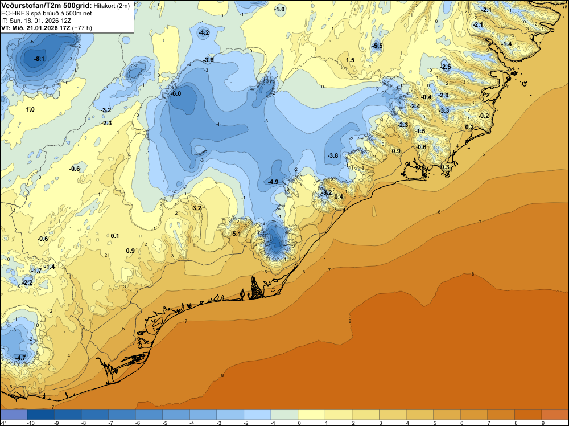This screenshot has height=426, width=569.
Task: Click the -2.4 temperature label
Action: 415,106
